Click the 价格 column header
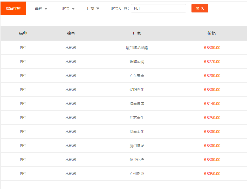This screenshot has height=189, width=247. pyautogui.click(x=212, y=33)
